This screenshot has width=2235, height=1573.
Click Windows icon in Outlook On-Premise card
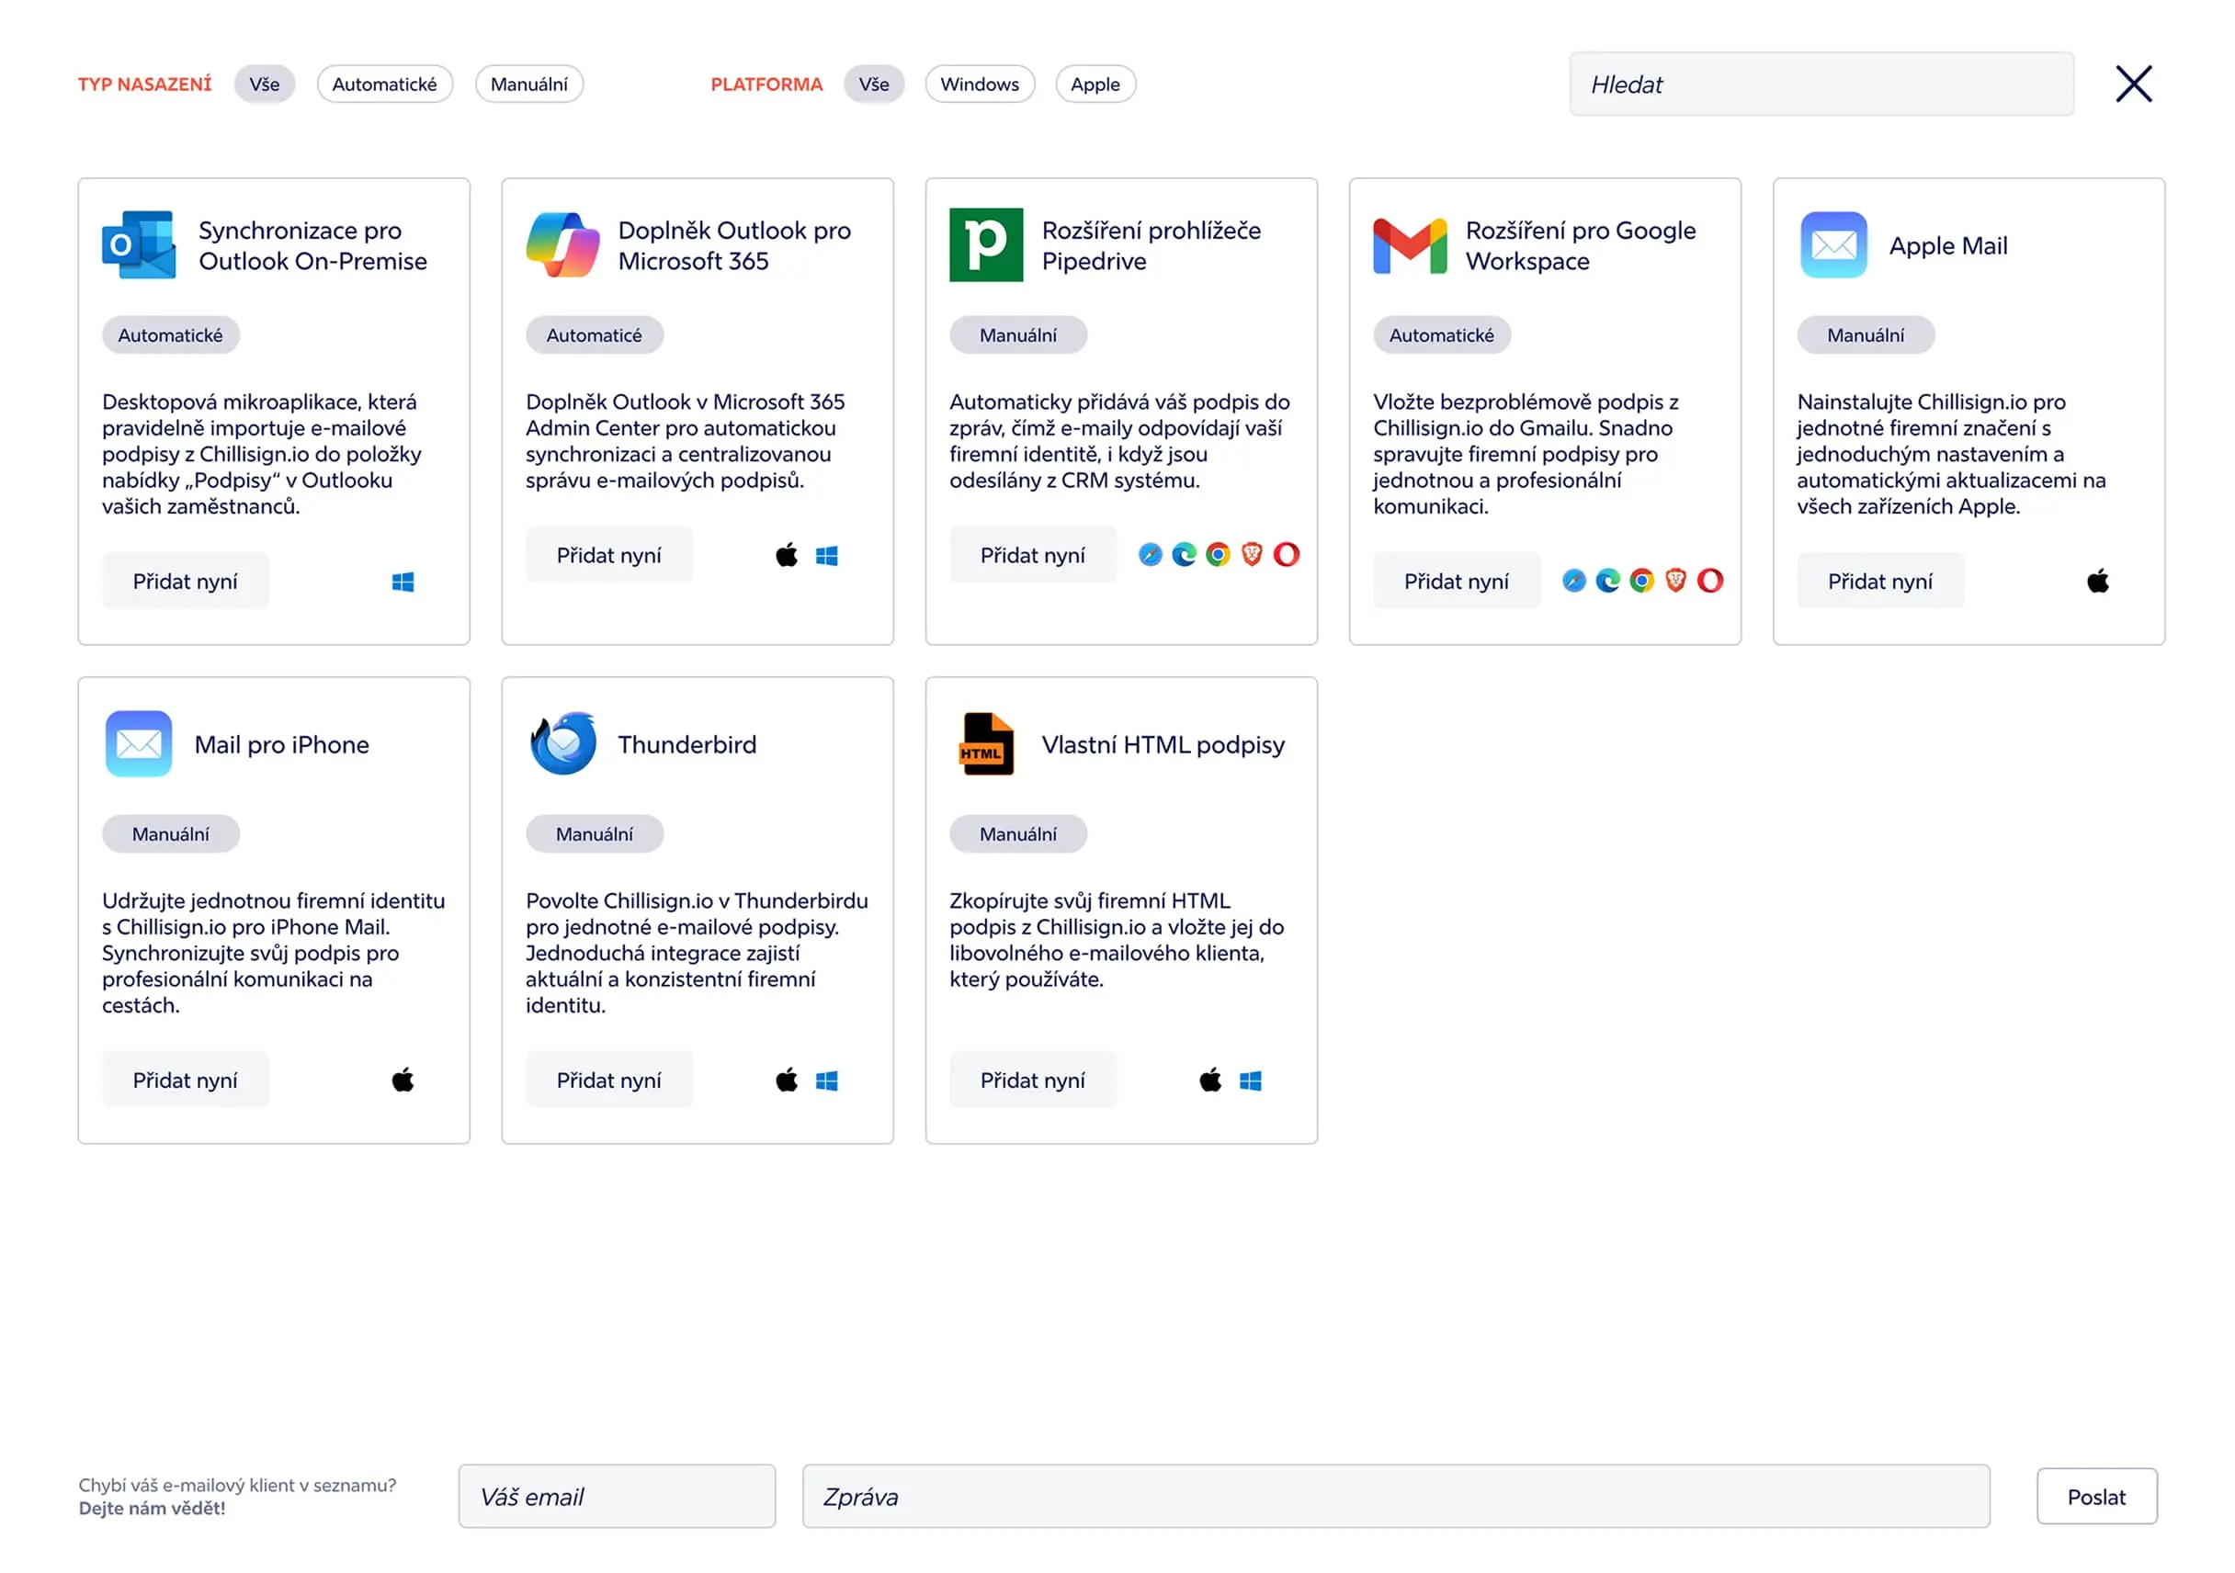coord(403,583)
